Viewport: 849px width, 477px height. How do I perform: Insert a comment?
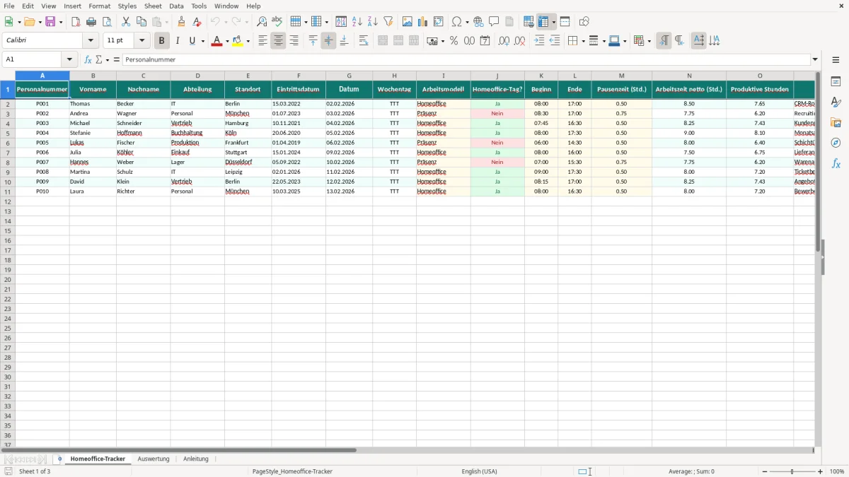[494, 22]
